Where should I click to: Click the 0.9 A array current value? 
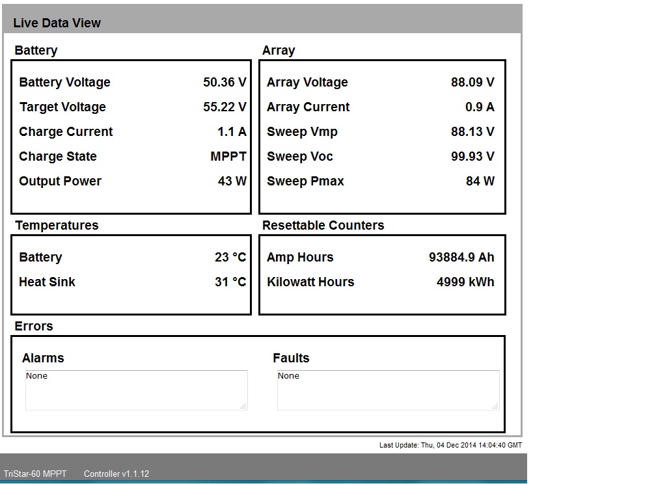(x=480, y=107)
